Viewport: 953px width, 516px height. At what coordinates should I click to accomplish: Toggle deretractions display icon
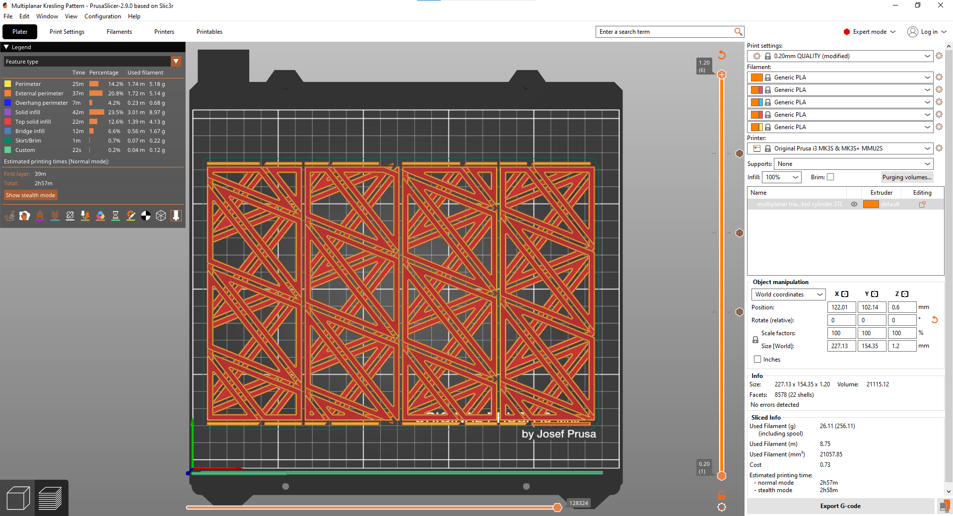point(55,216)
